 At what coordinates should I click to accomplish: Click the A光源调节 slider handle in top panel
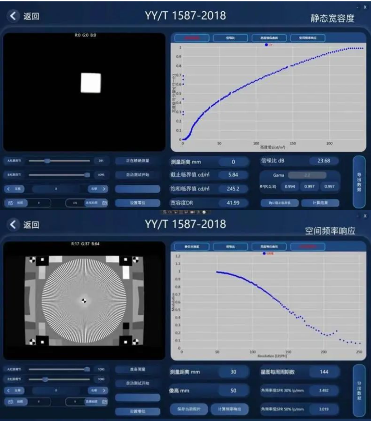47,161
